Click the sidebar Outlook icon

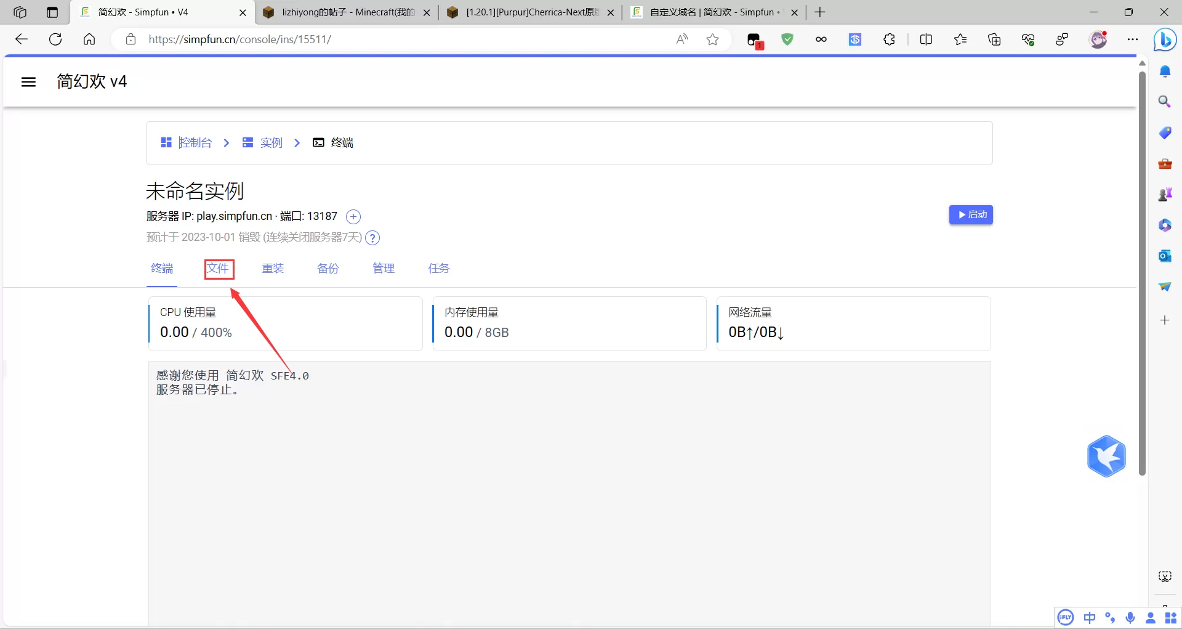pos(1165,256)
